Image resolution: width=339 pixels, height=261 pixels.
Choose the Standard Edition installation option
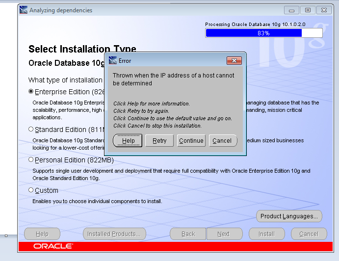(x=31, y=130)
